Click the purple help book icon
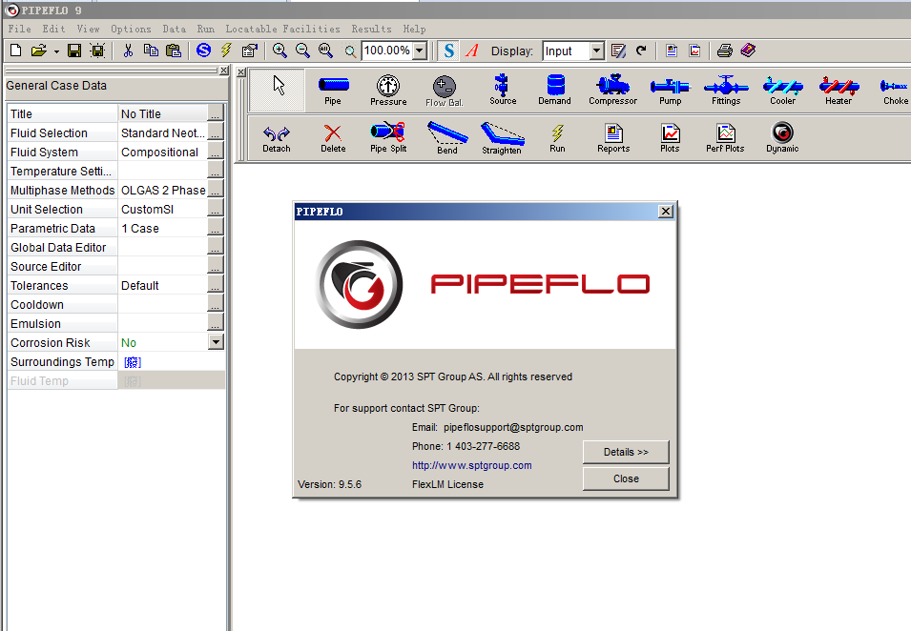 tap(748, 51)
